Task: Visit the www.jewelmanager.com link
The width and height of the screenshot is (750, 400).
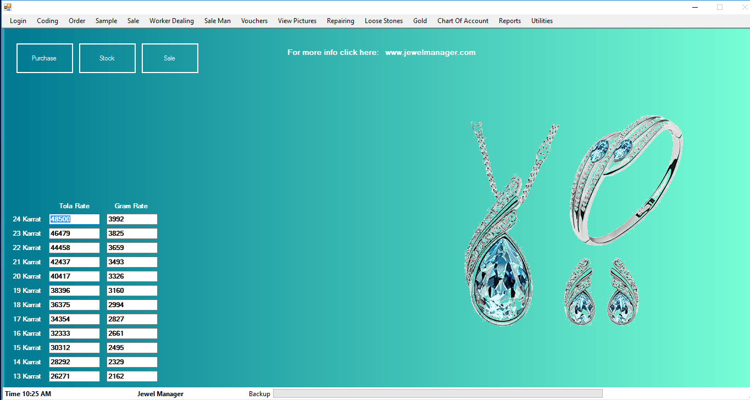Action: pos(430,53)
